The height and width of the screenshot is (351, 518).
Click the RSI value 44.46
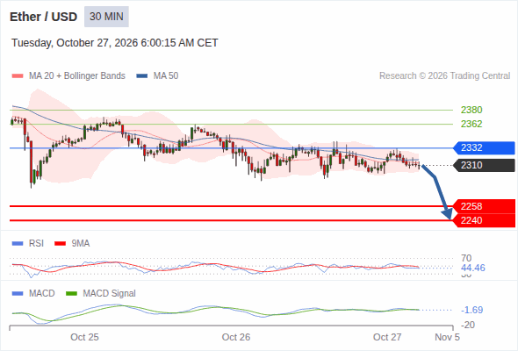pyautogui.click(x=472, y=268)
